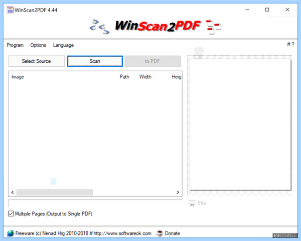301x241 pixels.
Task: Toggle the Multiple Pages checkbox
Action: click(11, 213)
